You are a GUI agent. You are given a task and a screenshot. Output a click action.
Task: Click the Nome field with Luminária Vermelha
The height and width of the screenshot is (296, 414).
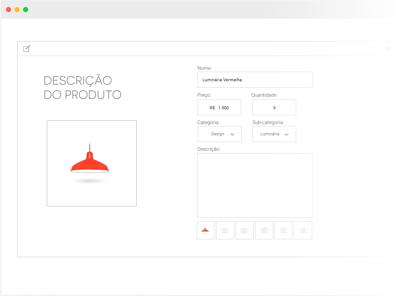[x=255, y=80]
